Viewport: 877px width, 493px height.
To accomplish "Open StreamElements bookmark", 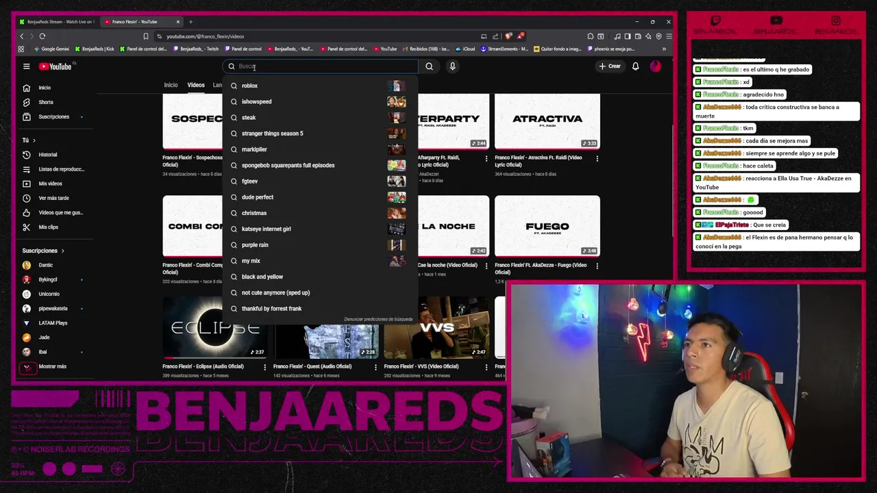I will 504,49.
